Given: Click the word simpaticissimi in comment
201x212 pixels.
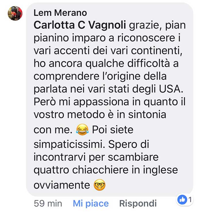Looking at the screenshot, I should coord(69,144).
